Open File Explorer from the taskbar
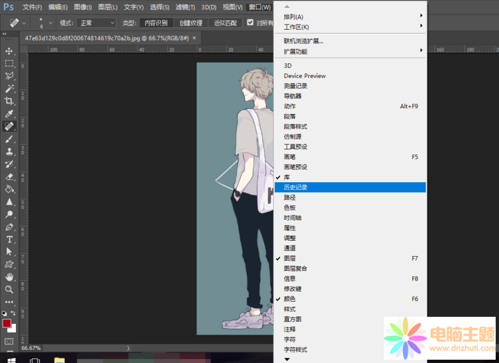499x363 pixels. pyautogui.click(x=59, y=359)
